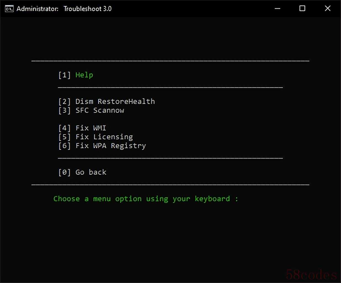Click the [6] bracket number beside Fix WPA
The height and width of the screenshot is (283, 341).
(65, 146)
